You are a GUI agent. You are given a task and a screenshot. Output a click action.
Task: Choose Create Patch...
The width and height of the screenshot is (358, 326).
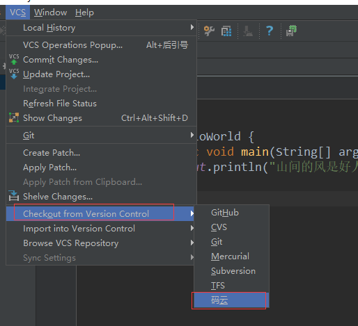(x=101, y=153)
